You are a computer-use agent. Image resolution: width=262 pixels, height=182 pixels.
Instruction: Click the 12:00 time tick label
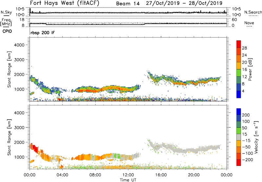tap(128, 175)
